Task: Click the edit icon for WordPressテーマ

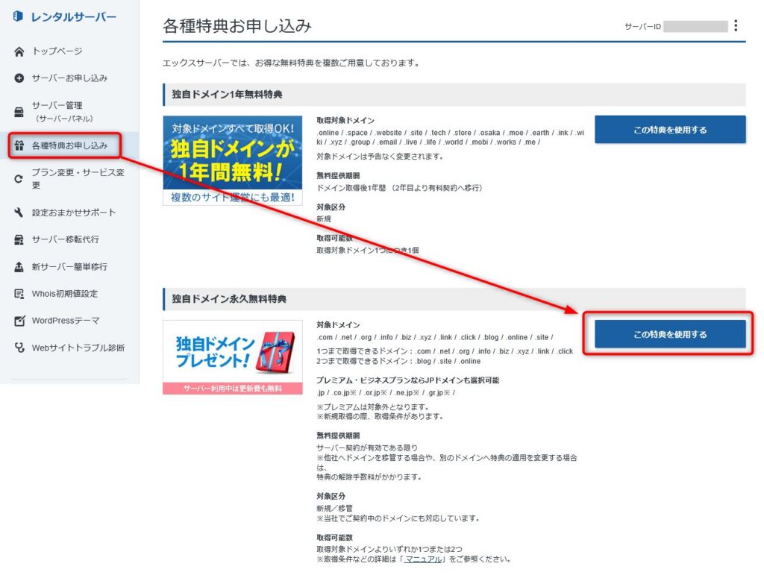Action: 19,321
